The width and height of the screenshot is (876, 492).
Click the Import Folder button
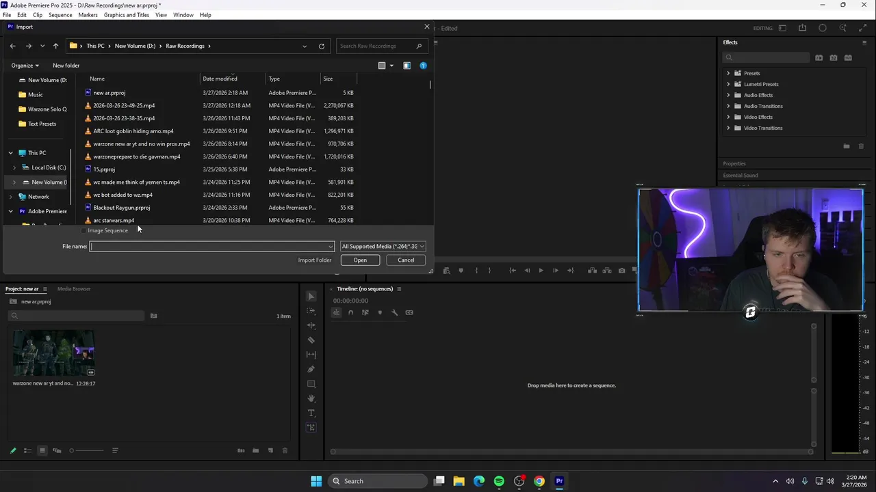315,260
